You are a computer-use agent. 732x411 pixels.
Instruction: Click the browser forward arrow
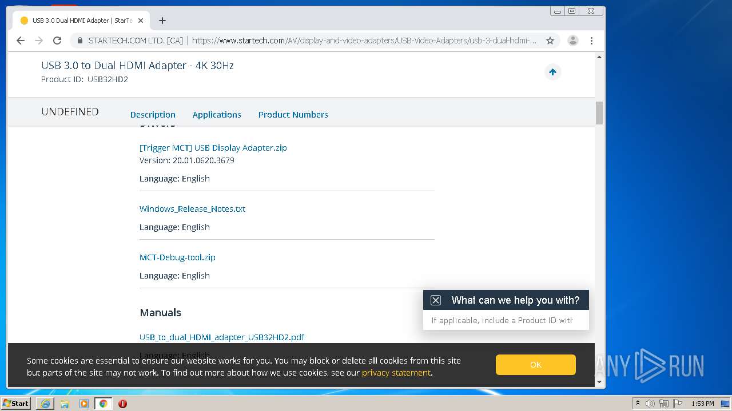pos(39,41)
